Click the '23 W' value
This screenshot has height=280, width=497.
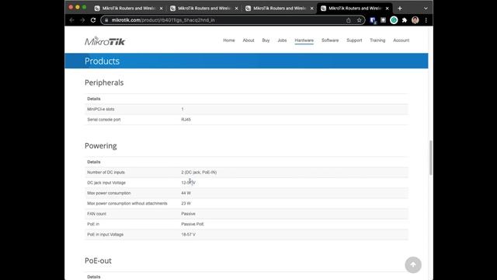point(186,204)
